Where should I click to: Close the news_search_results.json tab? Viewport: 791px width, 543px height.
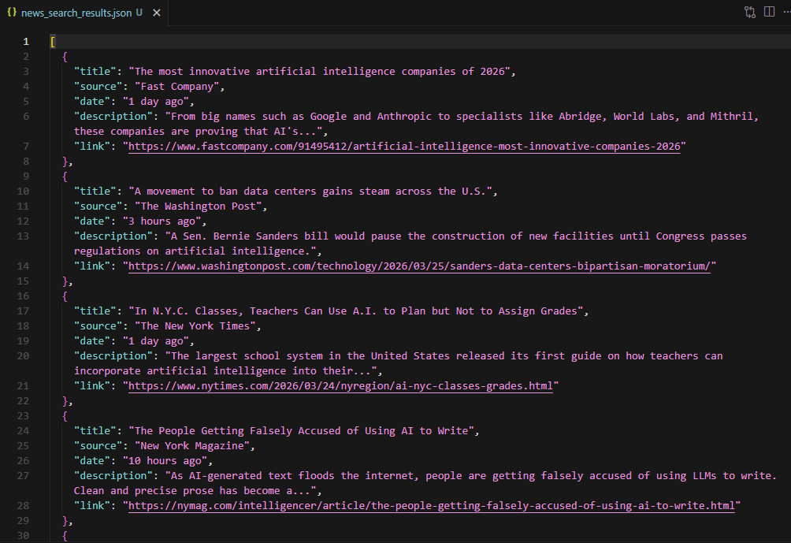coord(156,13)
